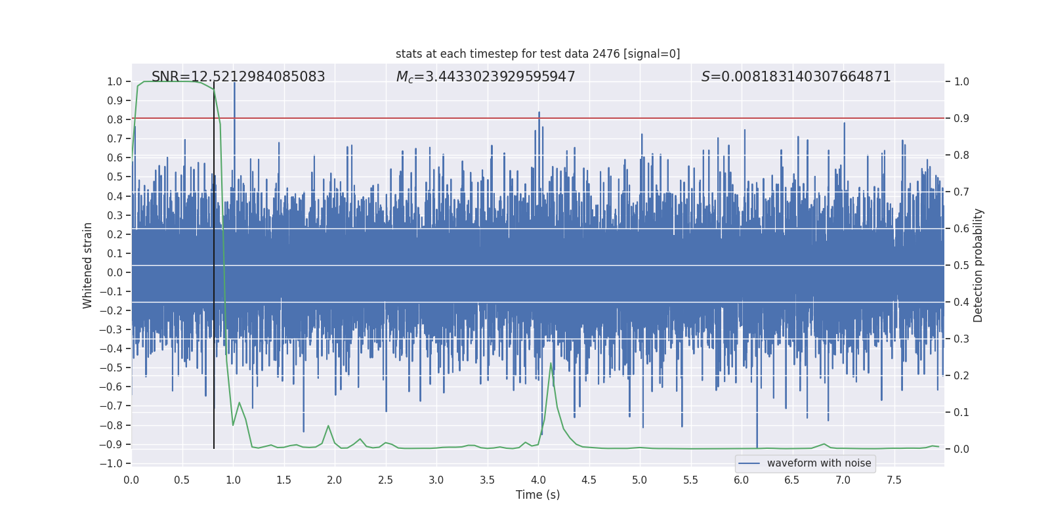
Task: Click the 4.0 tick label on time axis
Action: tap(538, 480)
